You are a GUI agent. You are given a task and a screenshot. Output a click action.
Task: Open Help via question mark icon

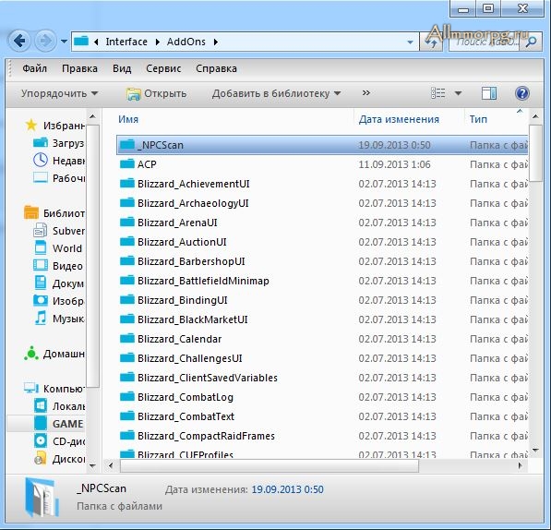click(x=522, y=93)
